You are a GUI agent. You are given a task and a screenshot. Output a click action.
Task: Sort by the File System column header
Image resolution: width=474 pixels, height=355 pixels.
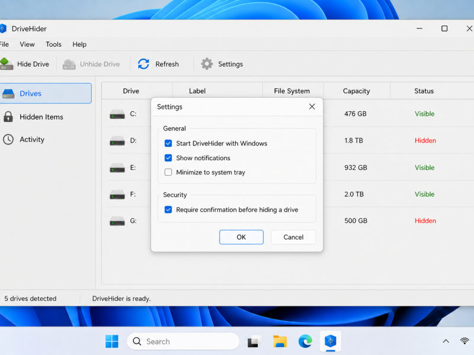coord(292,91)
